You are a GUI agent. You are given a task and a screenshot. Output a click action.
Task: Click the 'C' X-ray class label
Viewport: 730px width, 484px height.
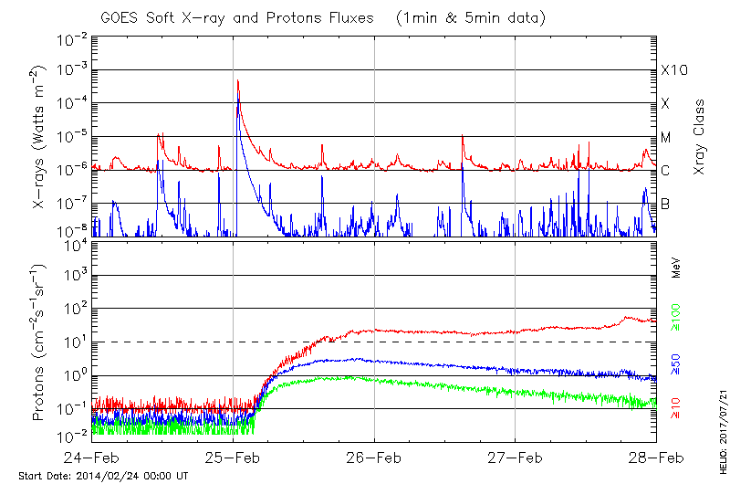(666, 171)
